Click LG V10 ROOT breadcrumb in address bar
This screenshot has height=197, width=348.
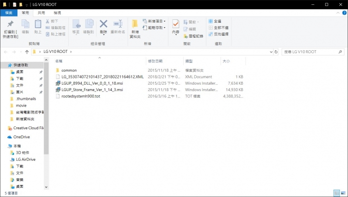coord(56,52)
